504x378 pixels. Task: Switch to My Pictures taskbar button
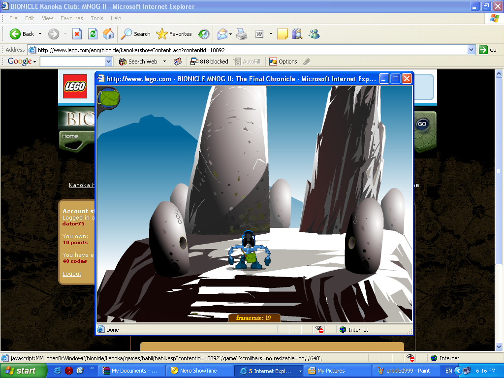point(338,371)
